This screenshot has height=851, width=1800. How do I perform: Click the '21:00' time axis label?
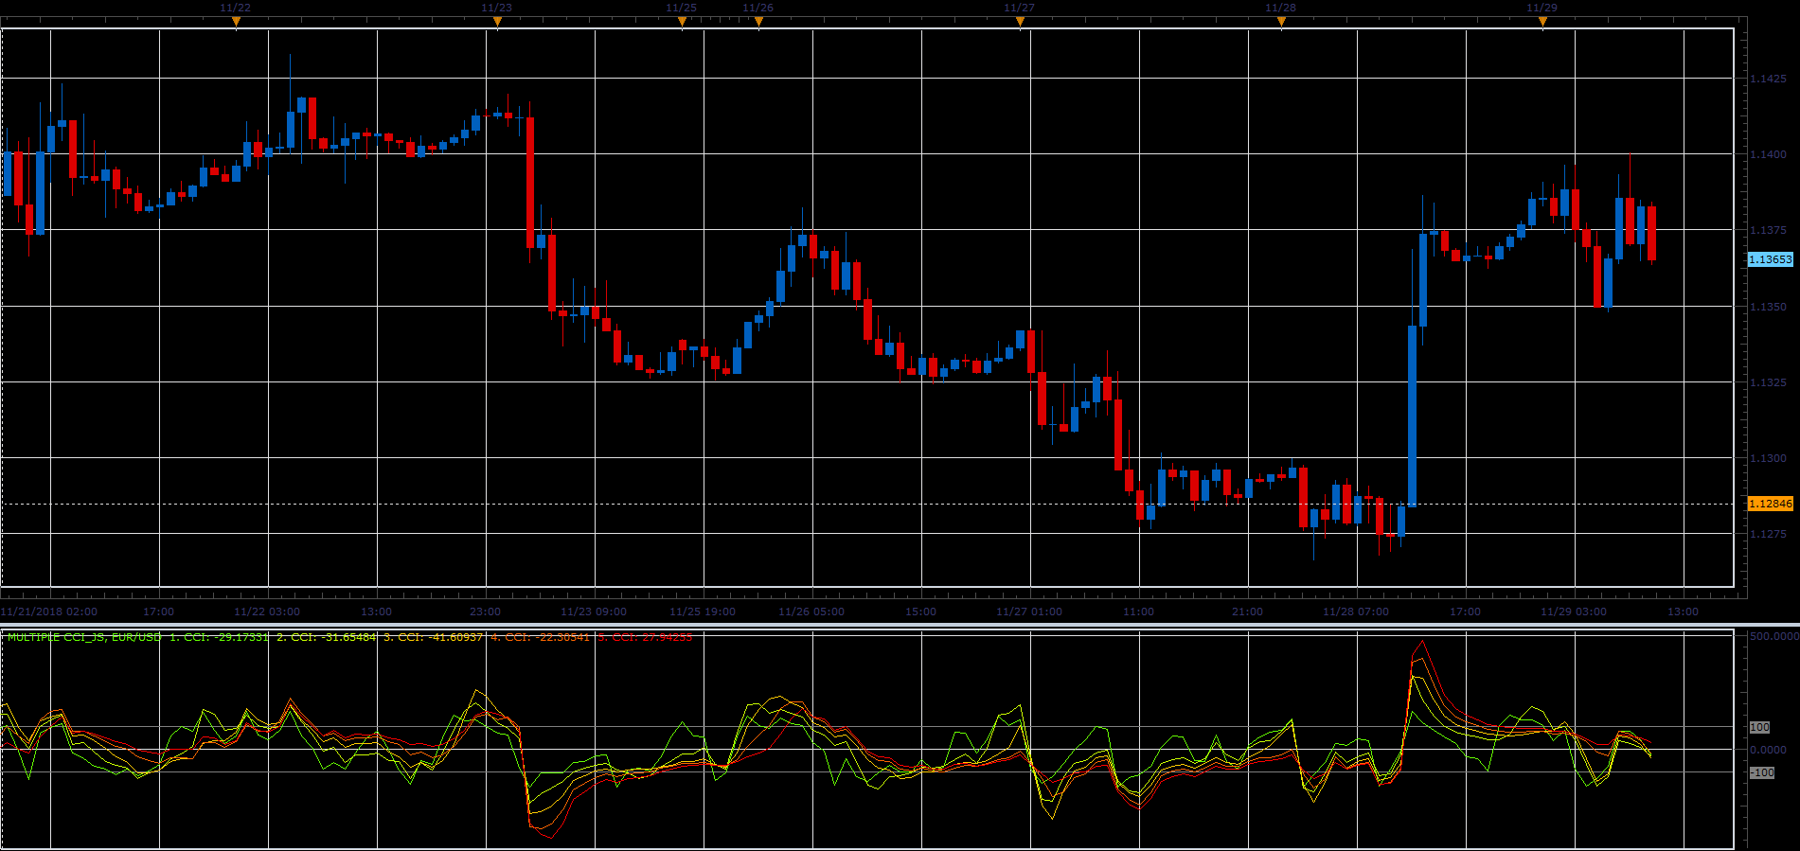click(1247, 612)
